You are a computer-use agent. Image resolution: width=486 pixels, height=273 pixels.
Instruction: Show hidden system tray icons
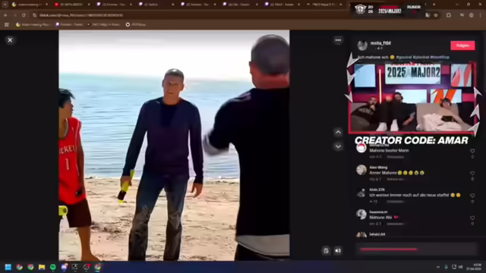tap(438, 267)
